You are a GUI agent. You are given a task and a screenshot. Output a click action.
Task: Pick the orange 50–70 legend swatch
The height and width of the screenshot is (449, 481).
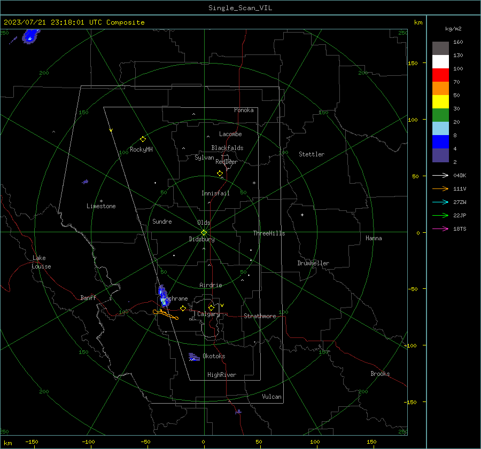click(440, 89)
